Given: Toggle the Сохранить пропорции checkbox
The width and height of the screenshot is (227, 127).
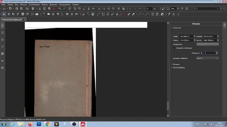Looking at the screenshot, I should (x=174, y=48).
